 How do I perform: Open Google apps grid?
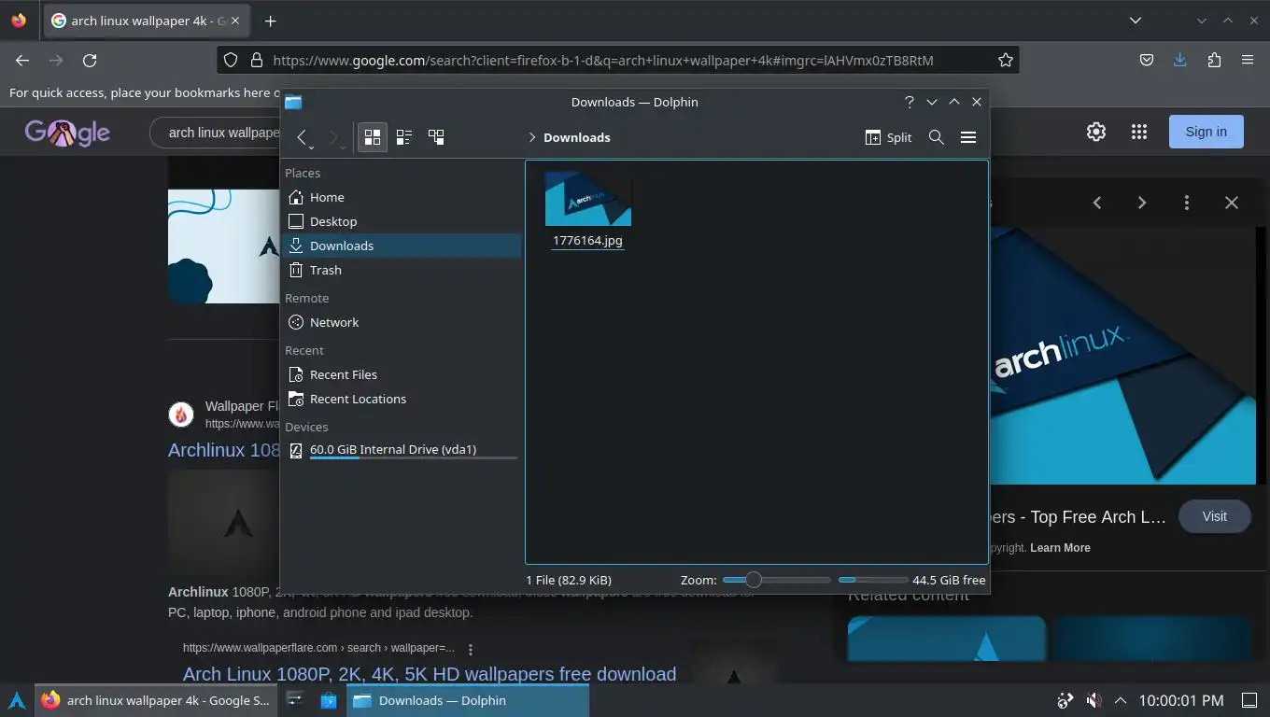point(1139,132)
